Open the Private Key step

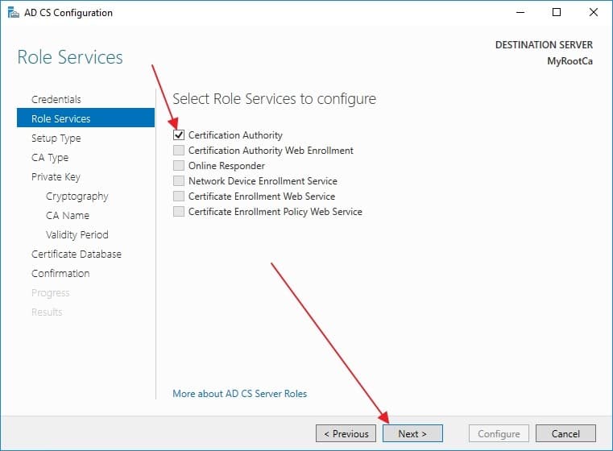pos(56,176)
